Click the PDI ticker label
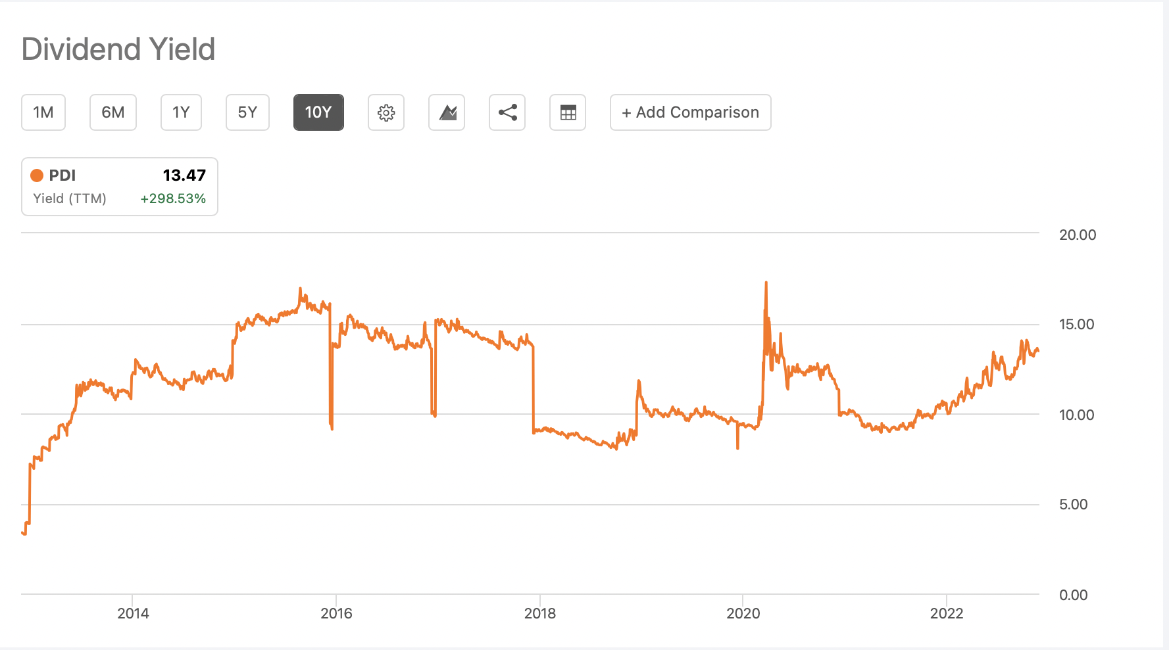 [62, 175]
